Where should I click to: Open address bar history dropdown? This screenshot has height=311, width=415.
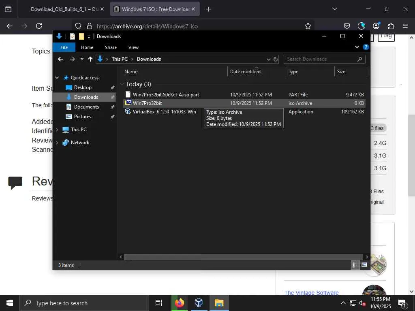tap(268, 59)
